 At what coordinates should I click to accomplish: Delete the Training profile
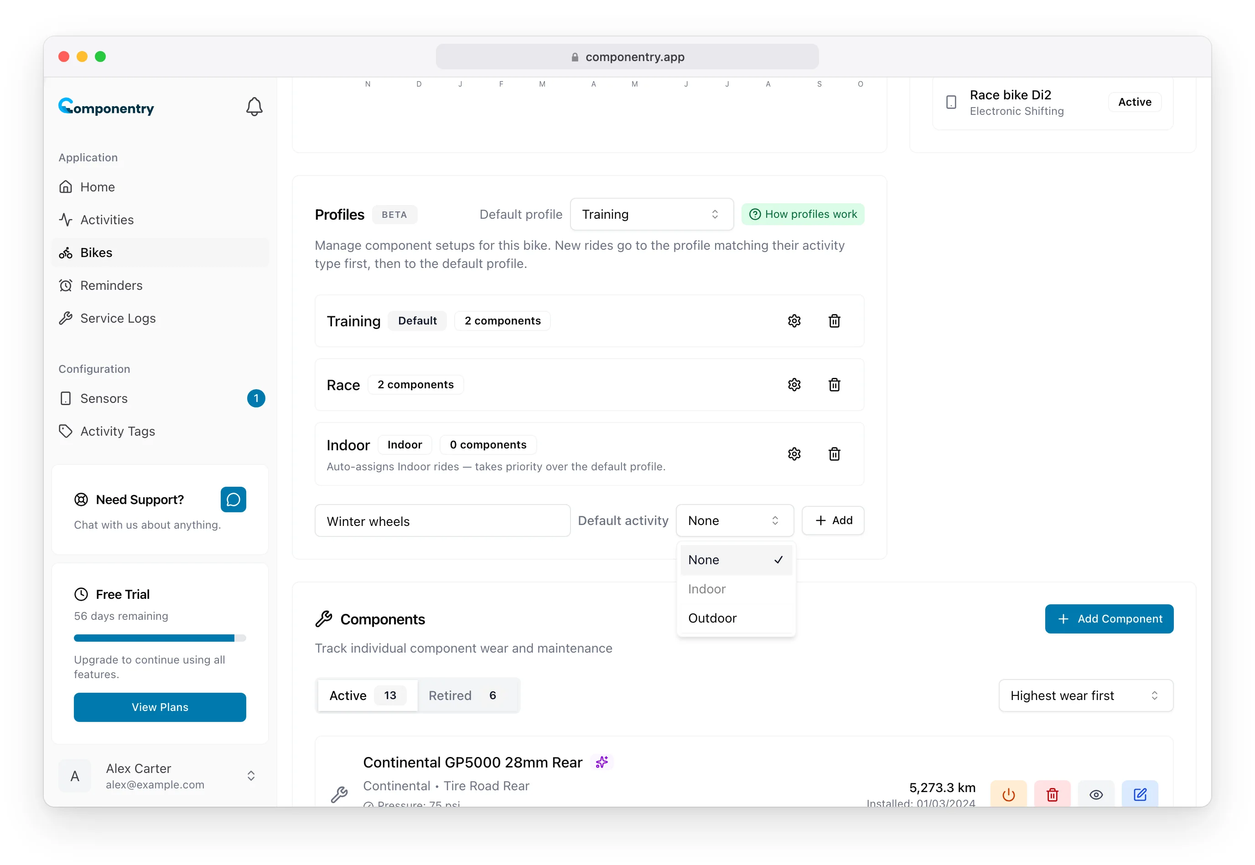click(834, 321)
